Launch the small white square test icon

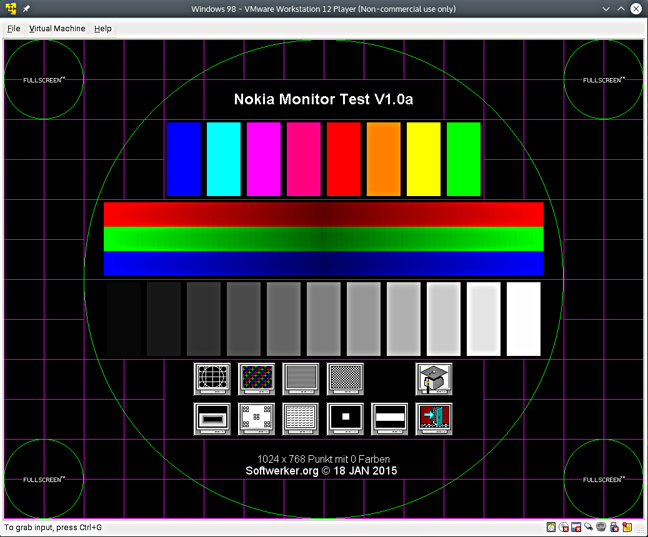[x=345, y=418]
